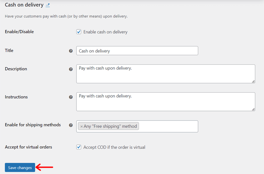
Task: Click the "Enable for shipping methods" label
Action: tap(33, 125)
